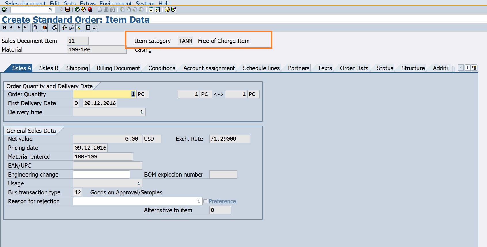The image size is (487, 247).
Task: Click the Print icon
Action: (x=100, y=9)
